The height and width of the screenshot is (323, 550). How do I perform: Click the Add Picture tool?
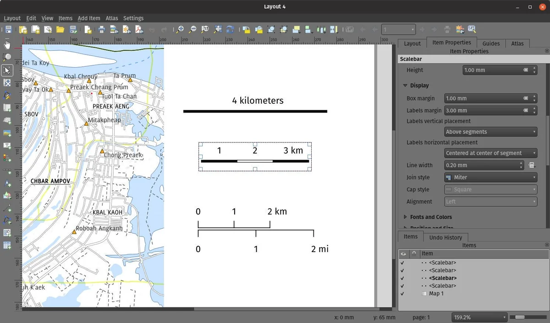pos(7,133)
